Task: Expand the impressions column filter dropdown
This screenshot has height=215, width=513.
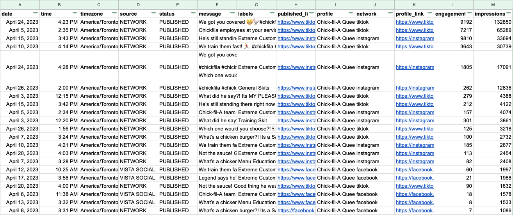Action: 508,14
